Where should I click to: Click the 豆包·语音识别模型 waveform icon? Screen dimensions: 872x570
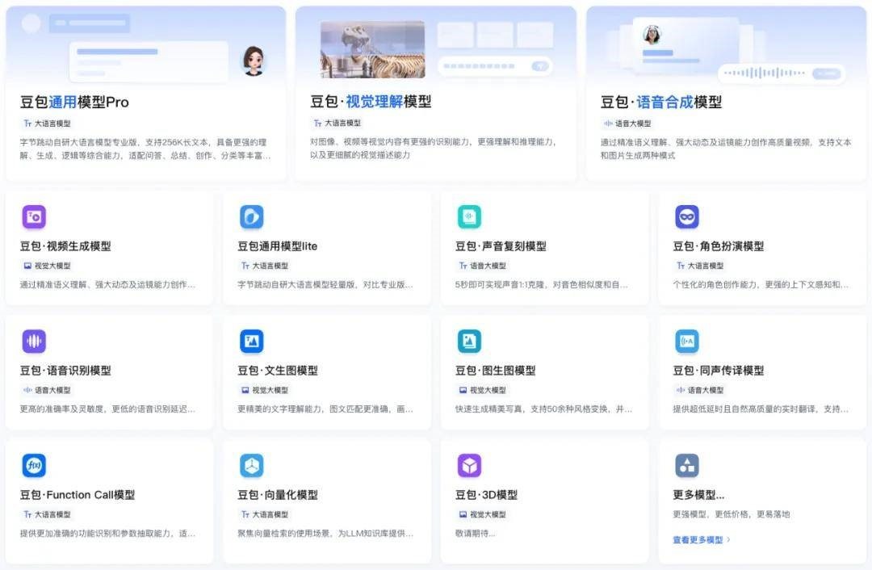[34, 342]
